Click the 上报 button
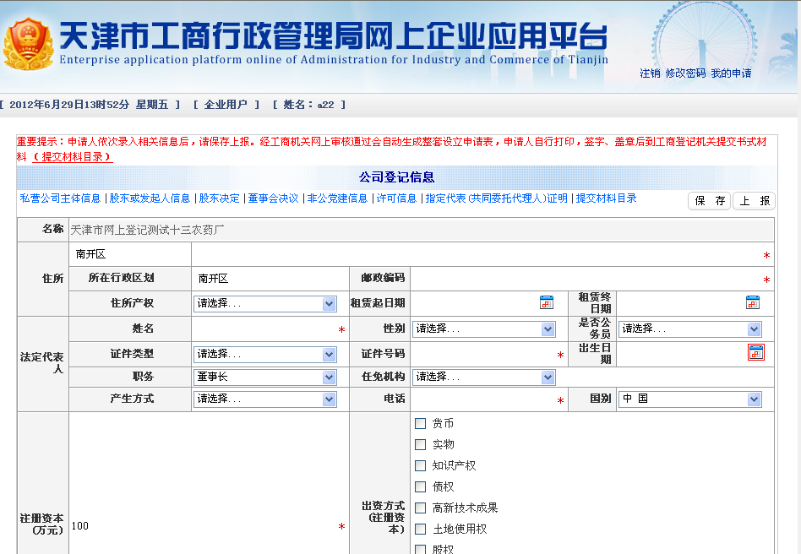This screenshot has width=801, height=554. [x=754, y=201]
